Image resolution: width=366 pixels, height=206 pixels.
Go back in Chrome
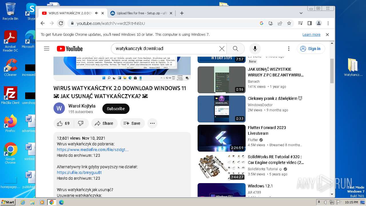(x=43, y=23)
